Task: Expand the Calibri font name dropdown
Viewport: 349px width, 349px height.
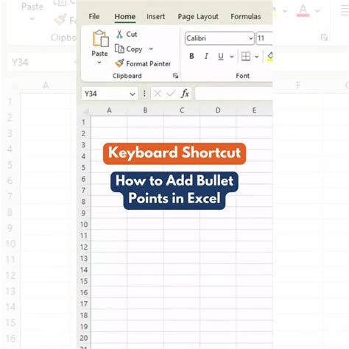Action: 250,38
